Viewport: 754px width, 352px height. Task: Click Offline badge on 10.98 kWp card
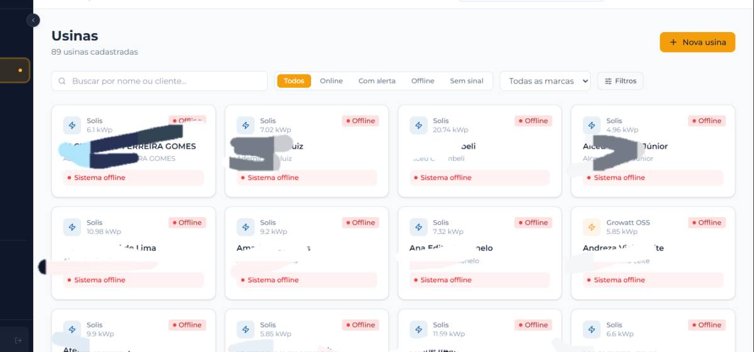(x=187, y=223)
